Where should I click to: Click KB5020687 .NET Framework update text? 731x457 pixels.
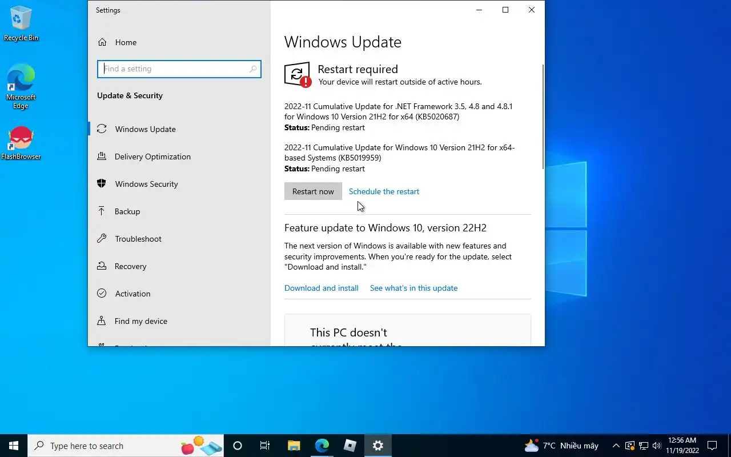(x=399, y=111)
